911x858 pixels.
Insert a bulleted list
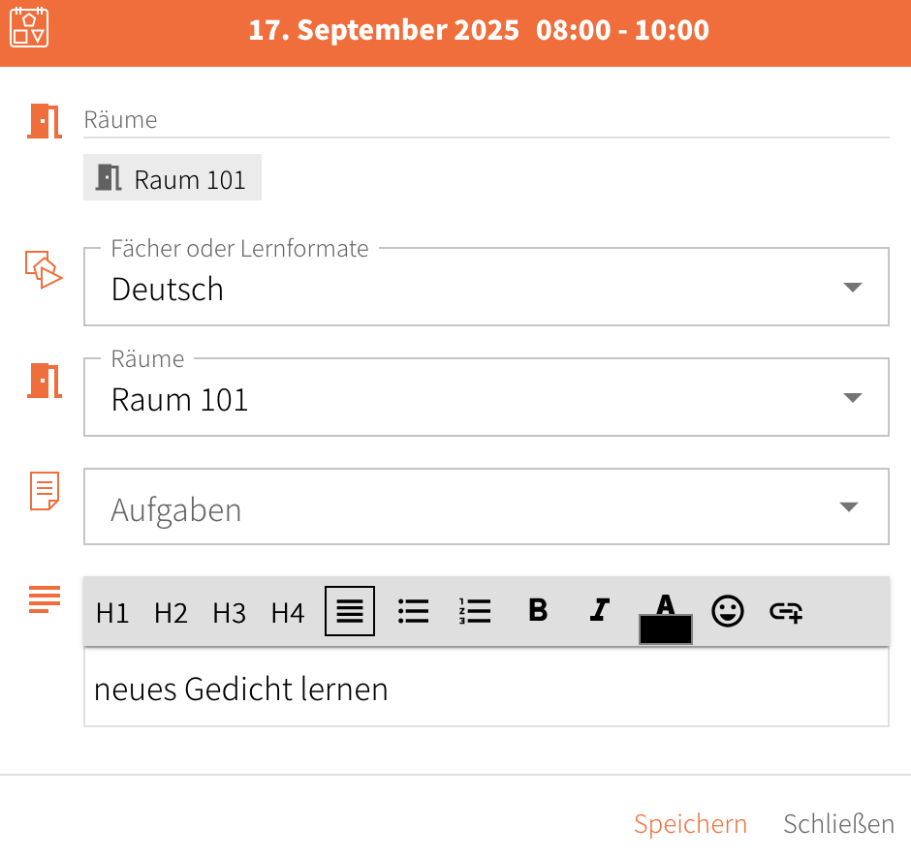click(x=414, y=611)
